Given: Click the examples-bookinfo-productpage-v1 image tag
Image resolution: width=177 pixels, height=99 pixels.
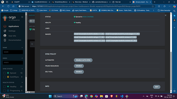Looking at the screenshot, I should pyautogui.click(x=122, y=34).
